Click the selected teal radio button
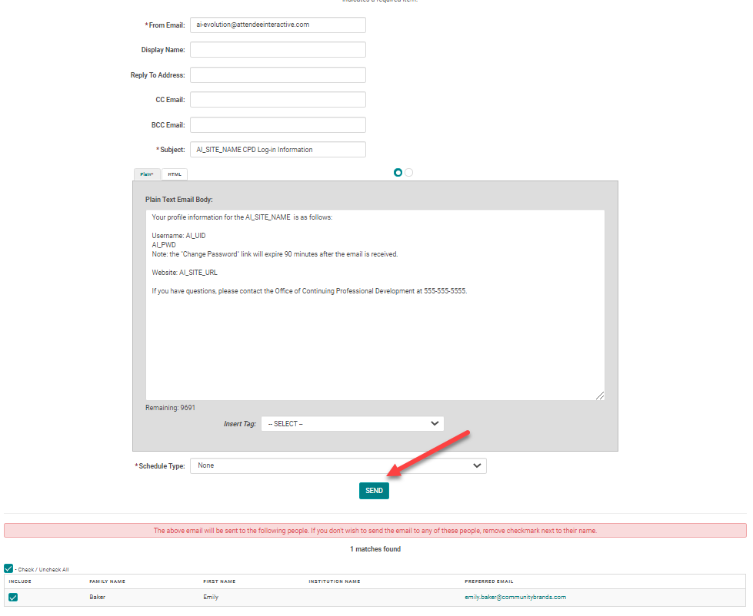The height and width of the screenshot is (616, 753). (x=398, y=172)
